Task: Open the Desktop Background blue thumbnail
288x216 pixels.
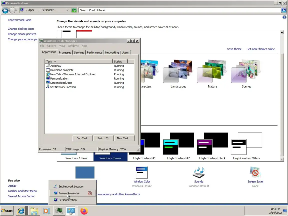Action: (x=85, y=172)
